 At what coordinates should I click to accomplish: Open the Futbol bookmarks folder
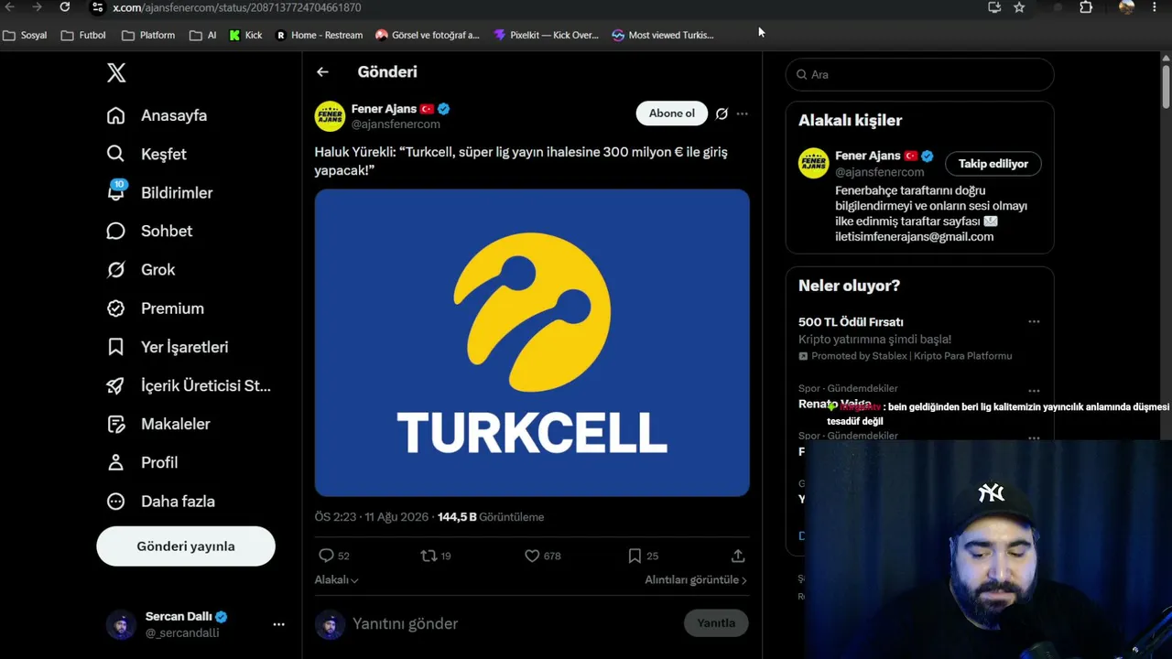[83, 35]
